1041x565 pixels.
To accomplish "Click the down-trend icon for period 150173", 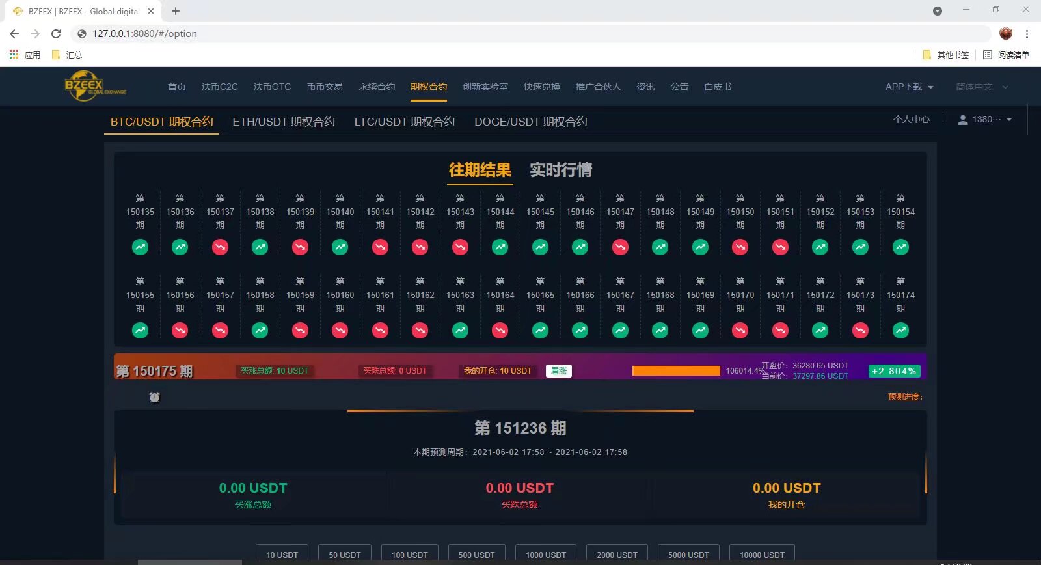I will tap(860, 331).
